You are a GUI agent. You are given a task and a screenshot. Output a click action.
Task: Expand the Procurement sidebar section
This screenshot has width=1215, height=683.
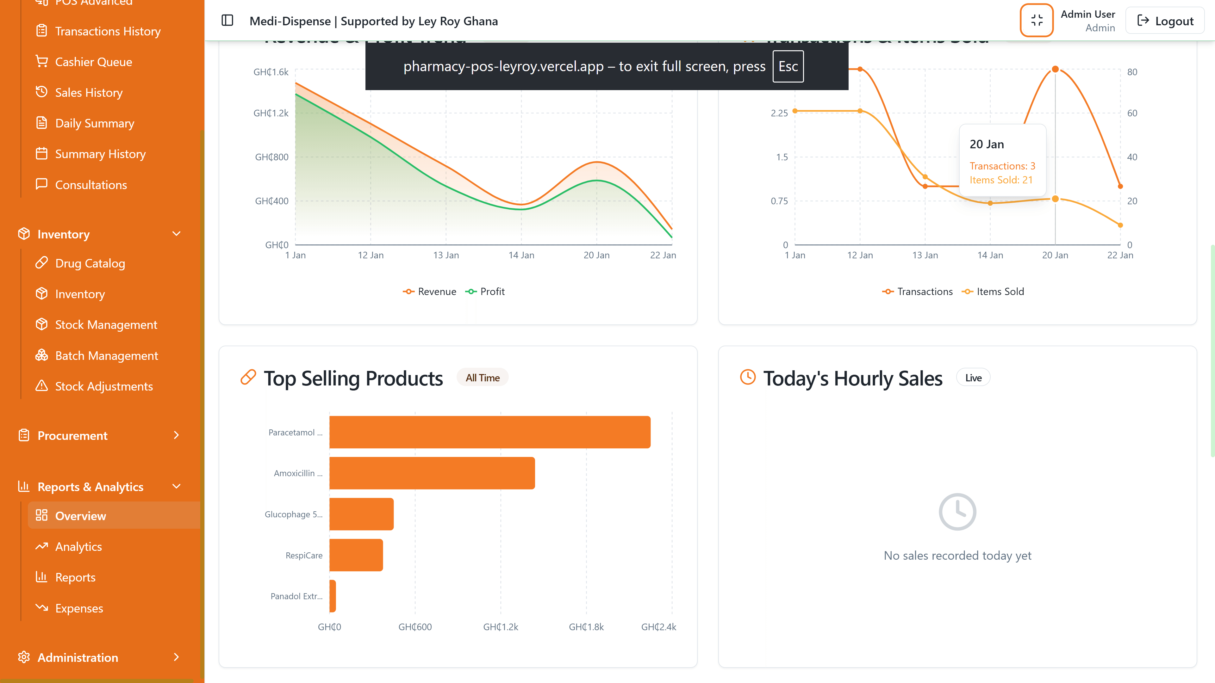[177, 435]
